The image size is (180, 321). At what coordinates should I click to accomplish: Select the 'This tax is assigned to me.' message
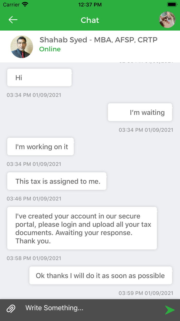[57, 181]
